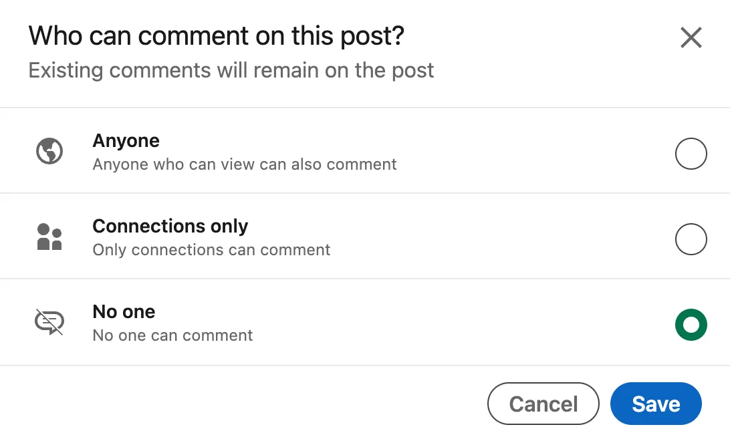Image resolution: width=730 pixels, height=437 pixels.
Task: Close the comment settings dialog
Action: 691,38
